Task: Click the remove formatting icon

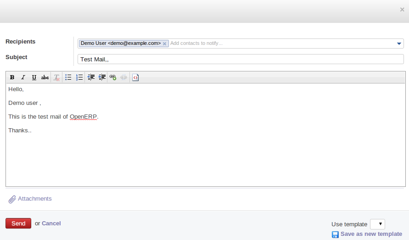Action: tap(56, 77)
